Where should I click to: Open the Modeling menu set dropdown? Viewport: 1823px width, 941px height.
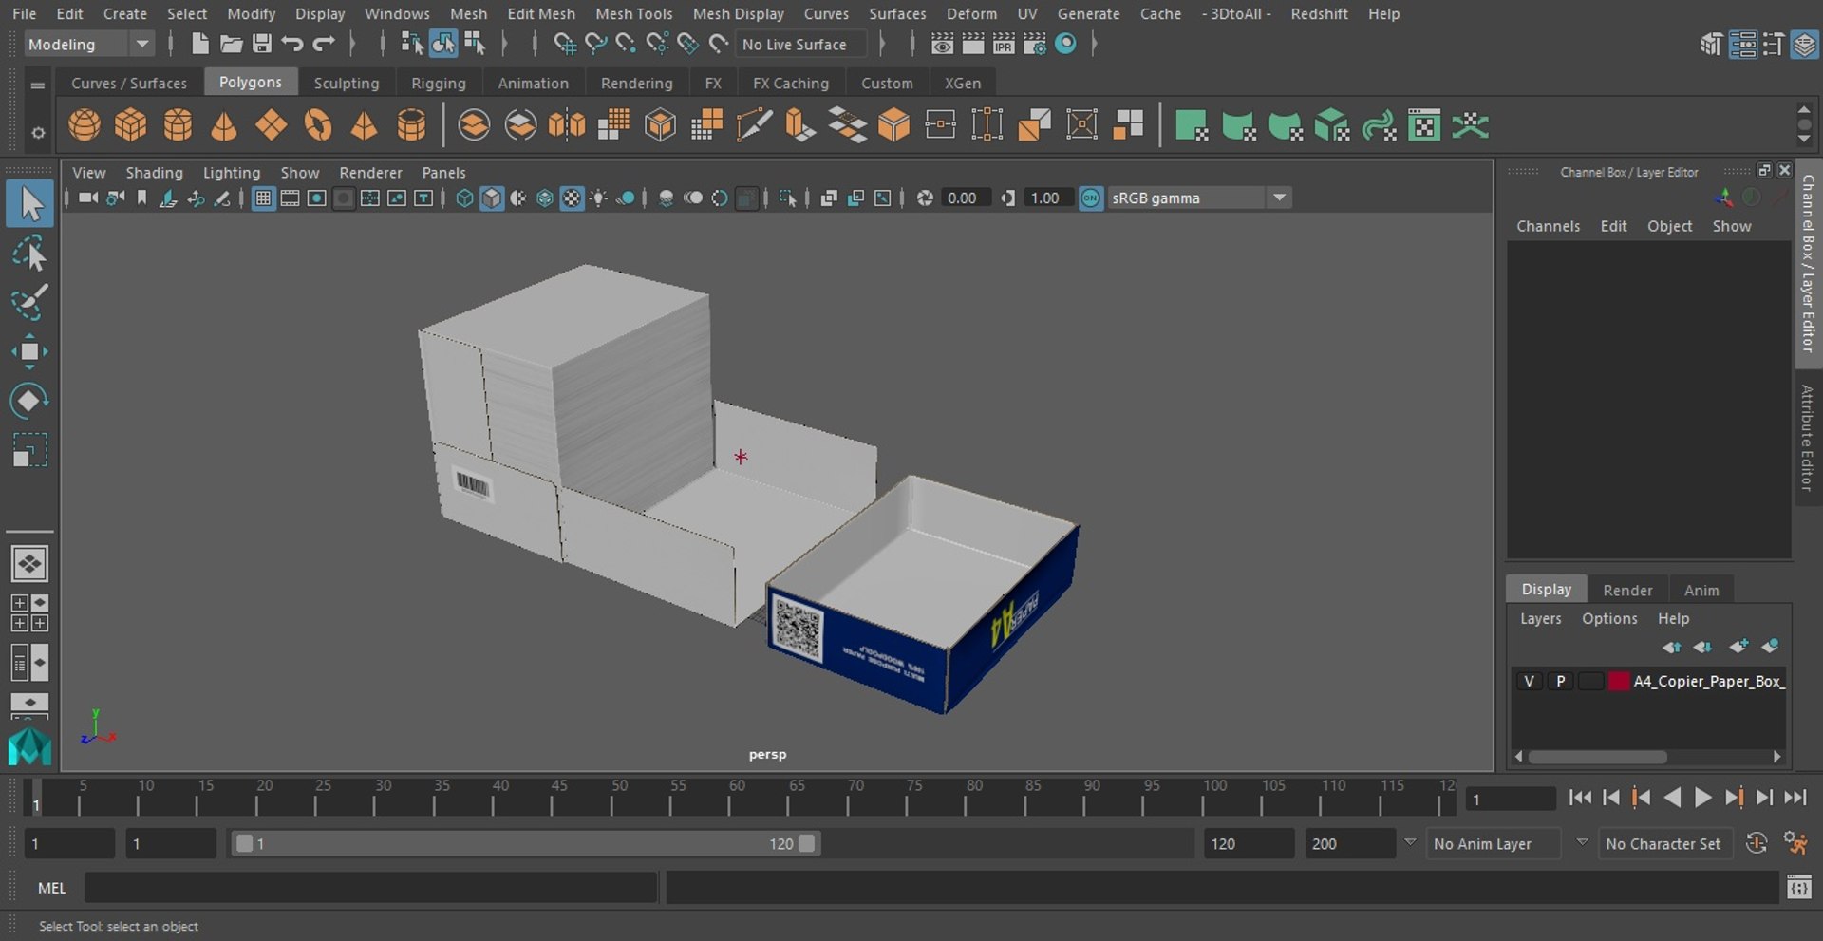87,44
